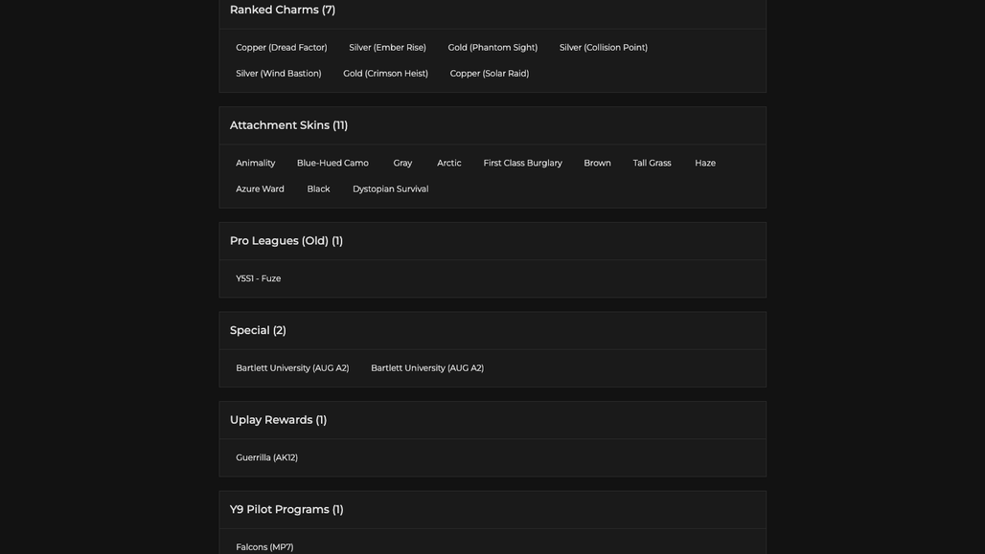Select the first Bartlett University (AUG A2) entry
985x554 pixels.
[x=292, y=368]
